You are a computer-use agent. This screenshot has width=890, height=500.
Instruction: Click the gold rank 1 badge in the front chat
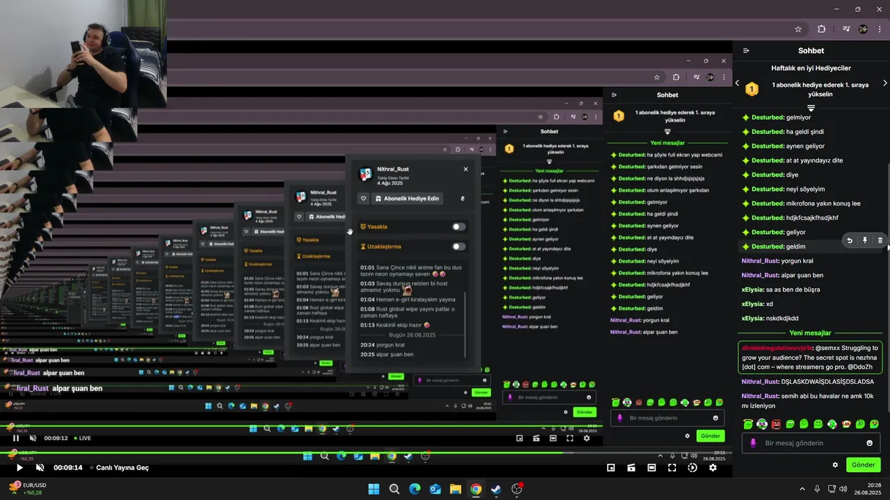752,90
